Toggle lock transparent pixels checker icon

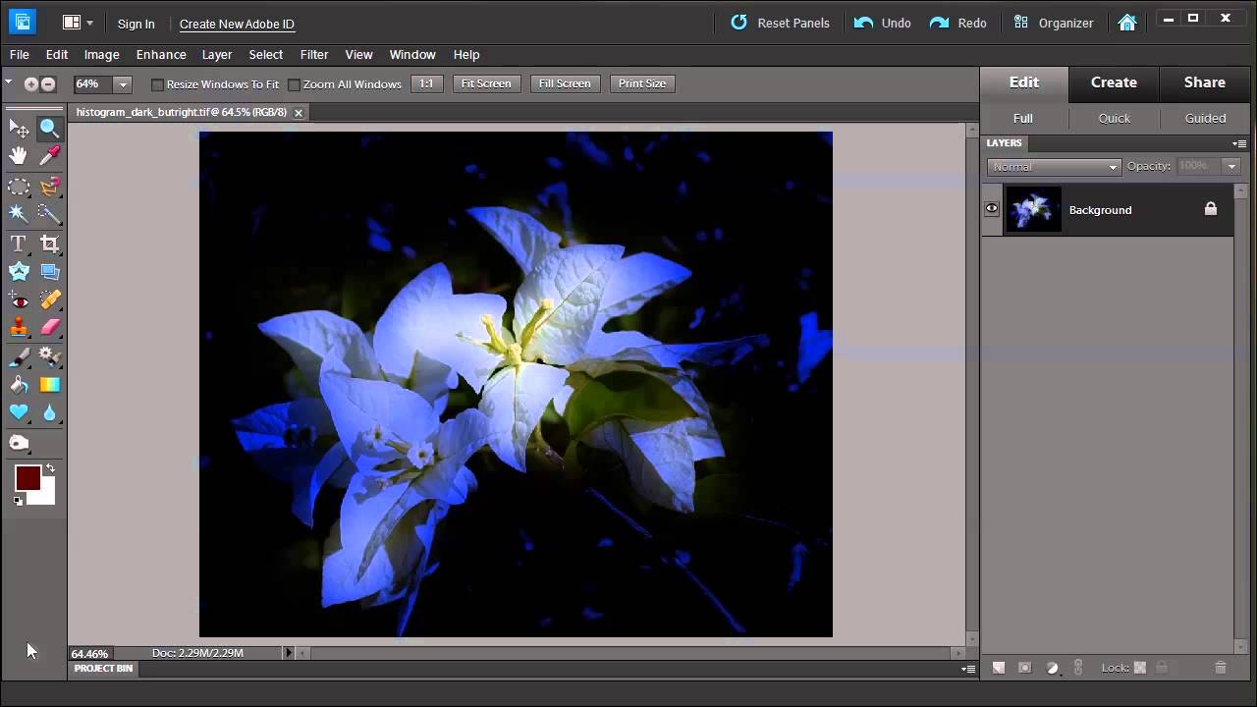pyautogui.click(x=1140, y=668)
